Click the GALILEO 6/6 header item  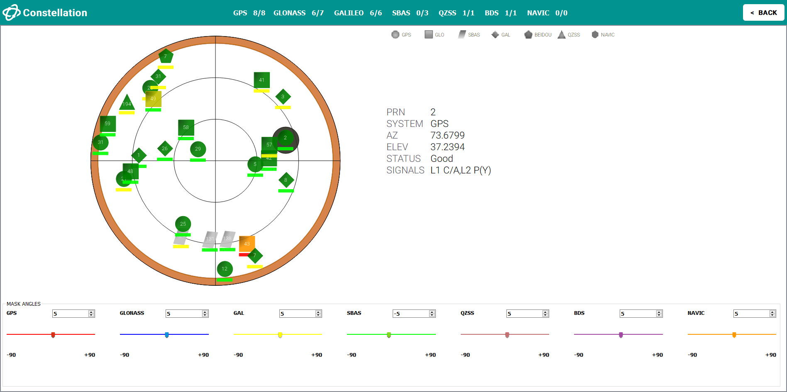pos(357,13)
